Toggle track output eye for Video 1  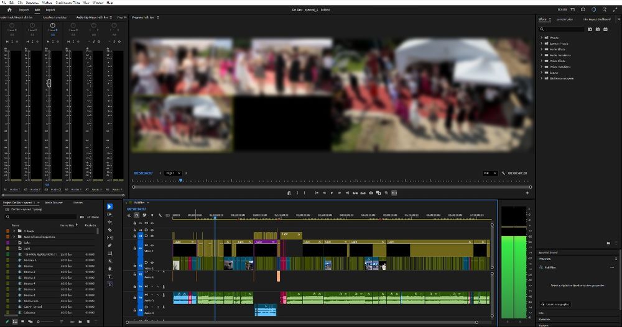coord(152,262)
